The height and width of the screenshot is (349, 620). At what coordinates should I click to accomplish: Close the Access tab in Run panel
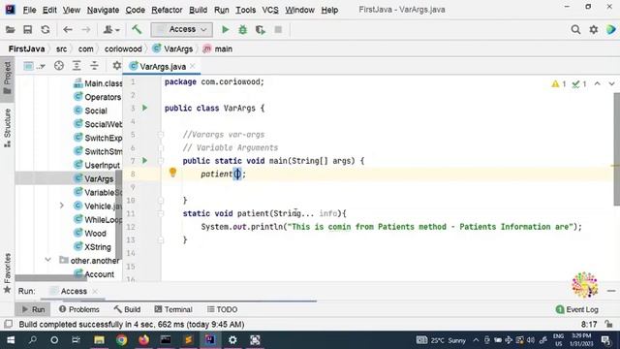[x=95, y=291]
